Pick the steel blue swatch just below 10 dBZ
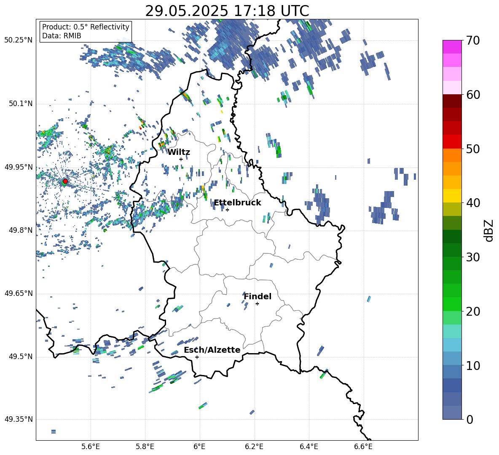The height and width of the screenshot is (455, 499). (x=452, y=371)
